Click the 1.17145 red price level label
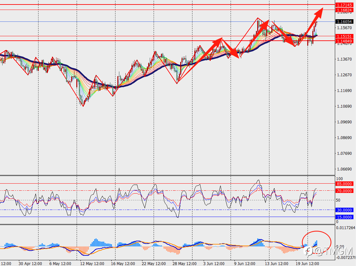This screenshot has height=266, width=356. pos(344,5)
